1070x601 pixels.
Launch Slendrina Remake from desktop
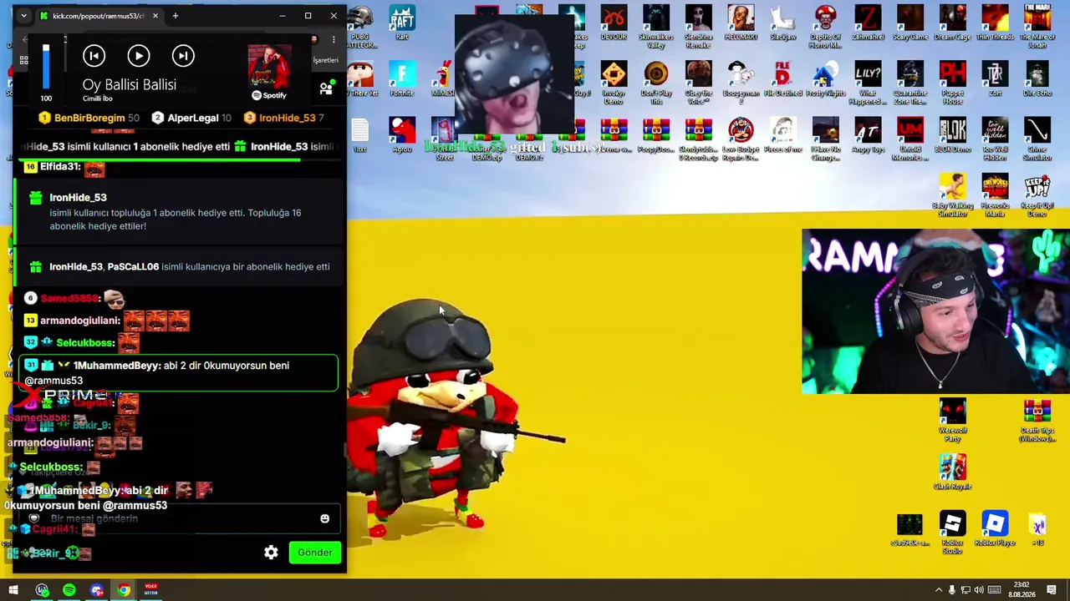698,27
